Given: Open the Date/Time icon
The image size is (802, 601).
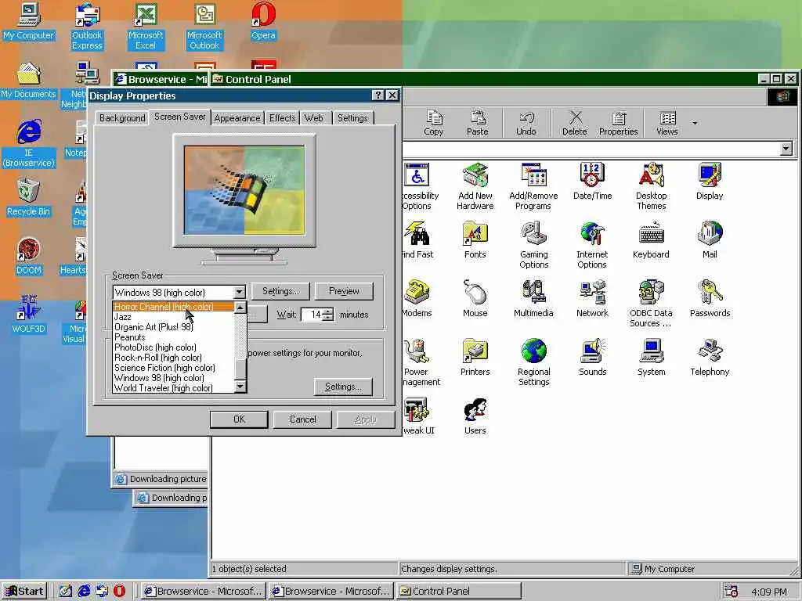Looking at the screenshot, I should [592, 182].
